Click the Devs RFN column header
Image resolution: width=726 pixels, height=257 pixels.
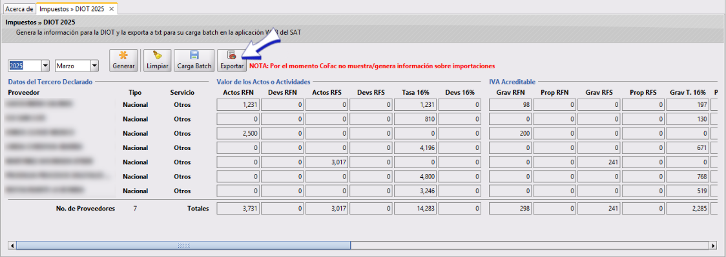[x=283, y=92]
